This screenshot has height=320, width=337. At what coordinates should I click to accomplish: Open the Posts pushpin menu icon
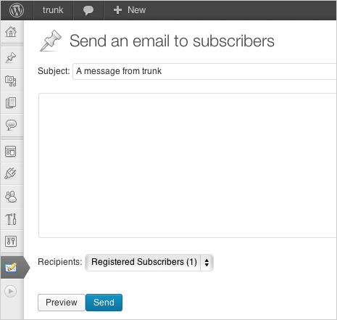11,57
